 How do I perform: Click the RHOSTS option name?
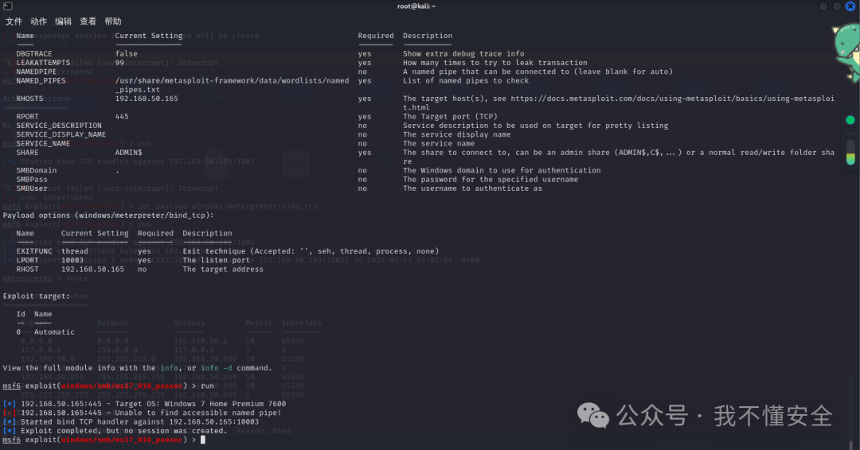(29, 99)
